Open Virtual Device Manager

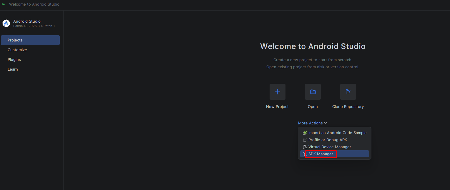click(x=335, y=147)
